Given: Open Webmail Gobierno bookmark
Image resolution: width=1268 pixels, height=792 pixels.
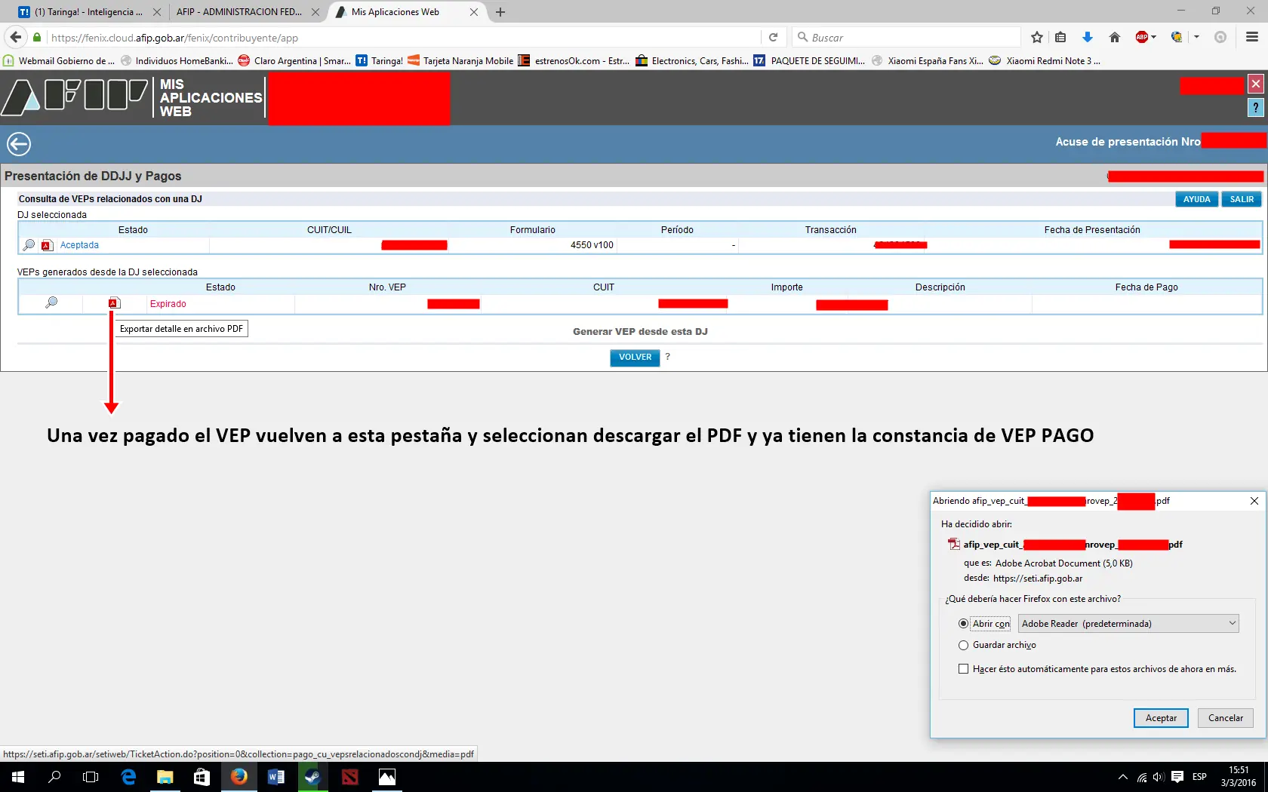Looking at the screenshot, I should tap(59, 61).
